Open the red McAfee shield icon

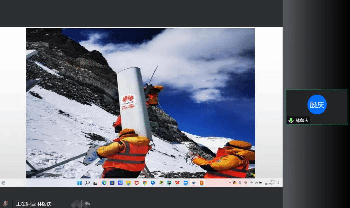[x=136, y=183]
